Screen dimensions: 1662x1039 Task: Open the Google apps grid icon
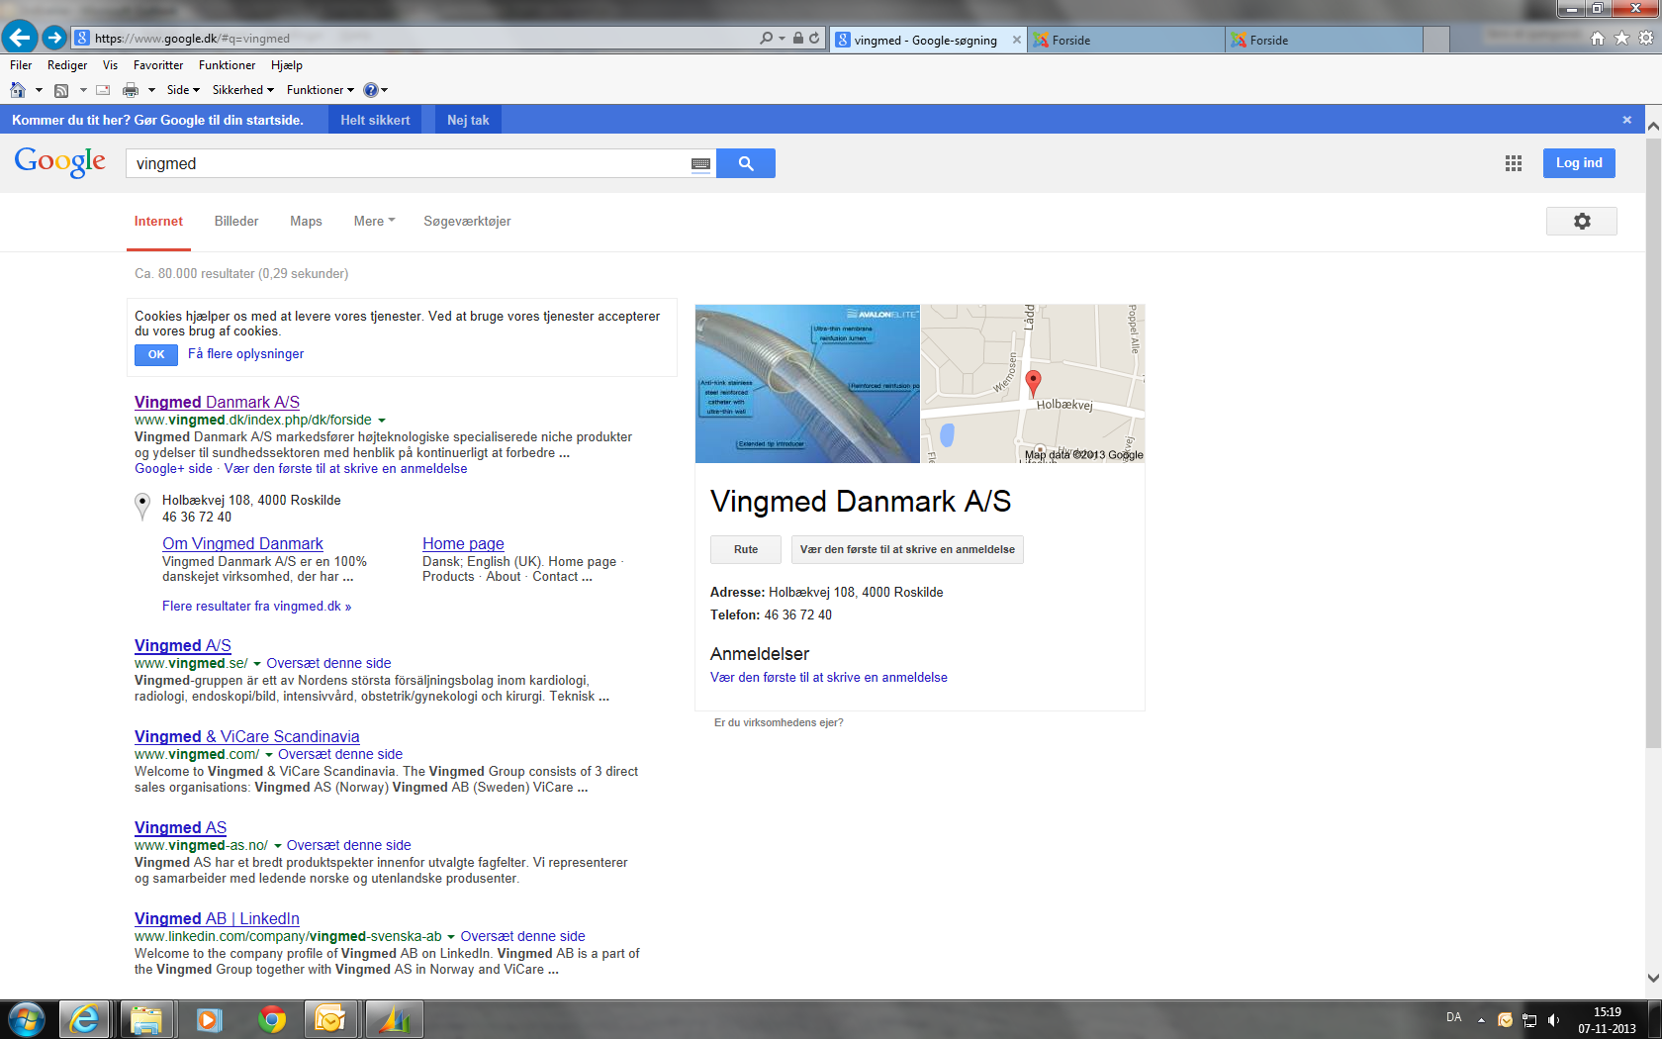[1514, 163]
